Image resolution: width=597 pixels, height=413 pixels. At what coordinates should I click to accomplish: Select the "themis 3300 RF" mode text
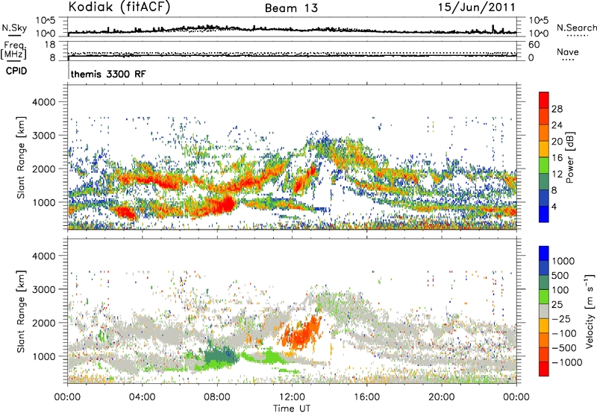(x=108, y=74)
